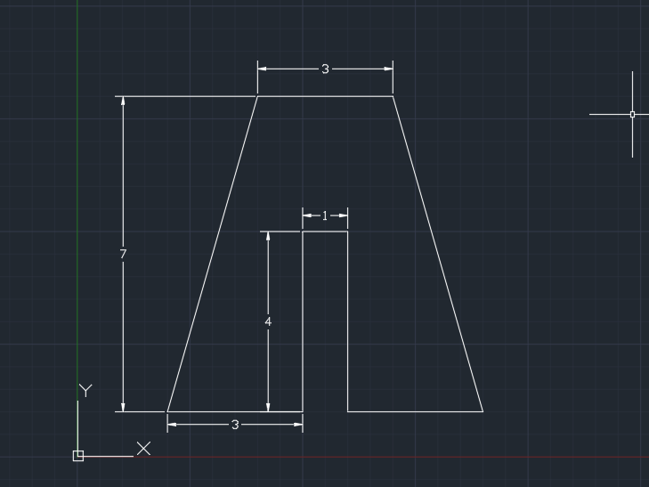Select the slot height dimension 4
This screenshot has height=487, width=649.
point(268,321)
